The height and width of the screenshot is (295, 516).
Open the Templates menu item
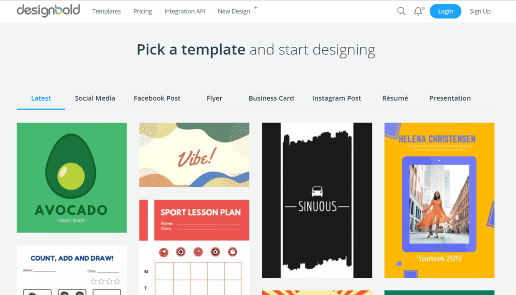coord(106,11)
